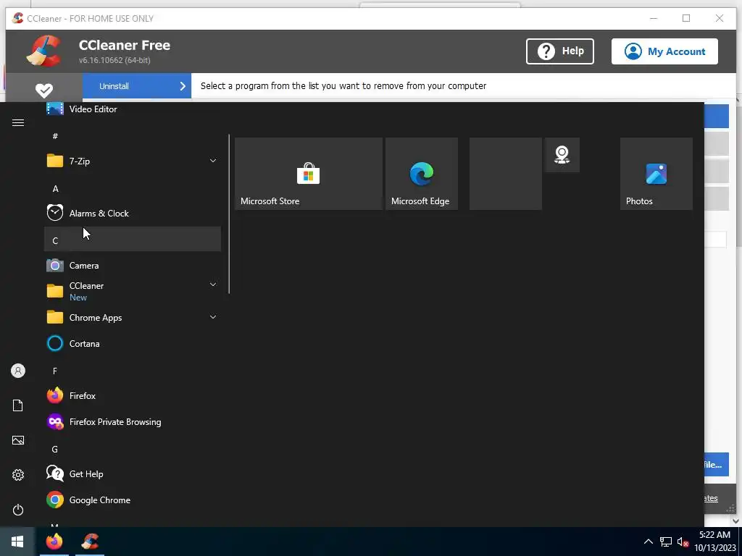Open the Microsoft Edge tile

coord(422,174)
